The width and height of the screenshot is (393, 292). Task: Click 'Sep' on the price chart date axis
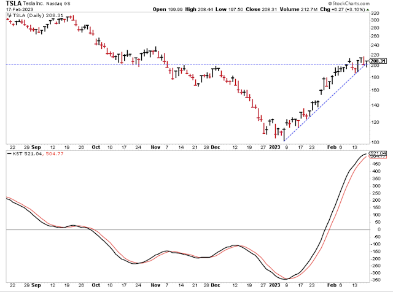pos(36,147)
